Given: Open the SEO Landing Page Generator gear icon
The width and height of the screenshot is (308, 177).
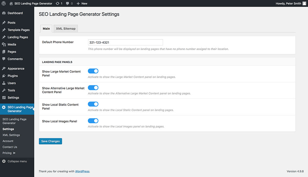Looking at the screenshot, I should [4, 107].
